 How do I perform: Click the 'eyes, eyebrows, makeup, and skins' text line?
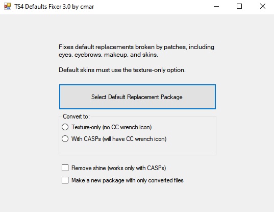(x=108, y=55)
